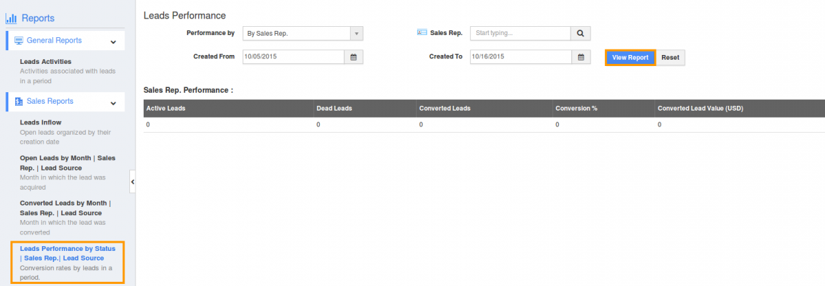Select Leads Performance by Status report
The width and height of the screenshot is (825, 286).
[67, 253]
